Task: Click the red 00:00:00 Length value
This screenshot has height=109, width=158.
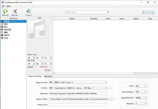Action: pyautogui.click(x=44, y=67)
